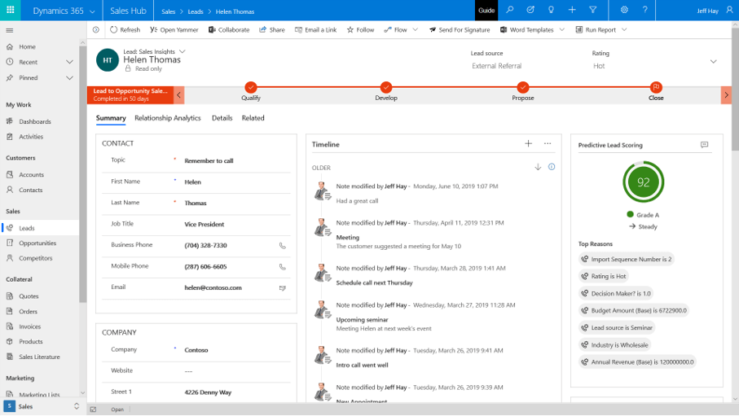Click the timeline info icon
The image size is (739, 416).
pyautogui.click(x=552, y=167)
